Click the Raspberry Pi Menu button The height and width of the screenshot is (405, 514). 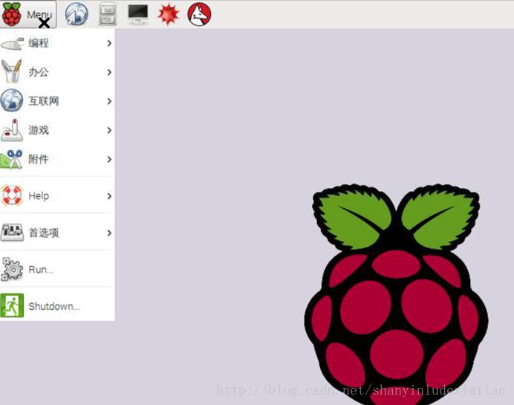click(x=28, y=14)
